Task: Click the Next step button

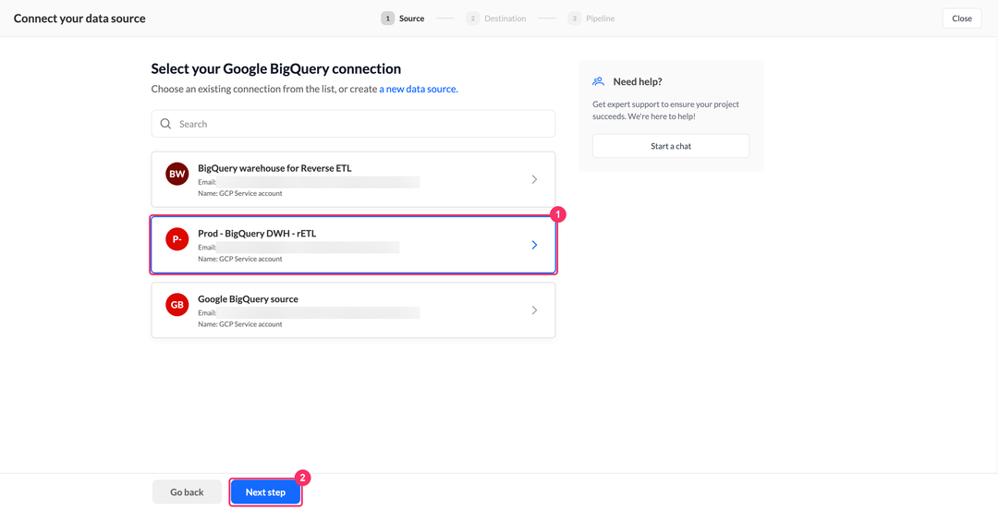Action: click(x=265, y=492)
